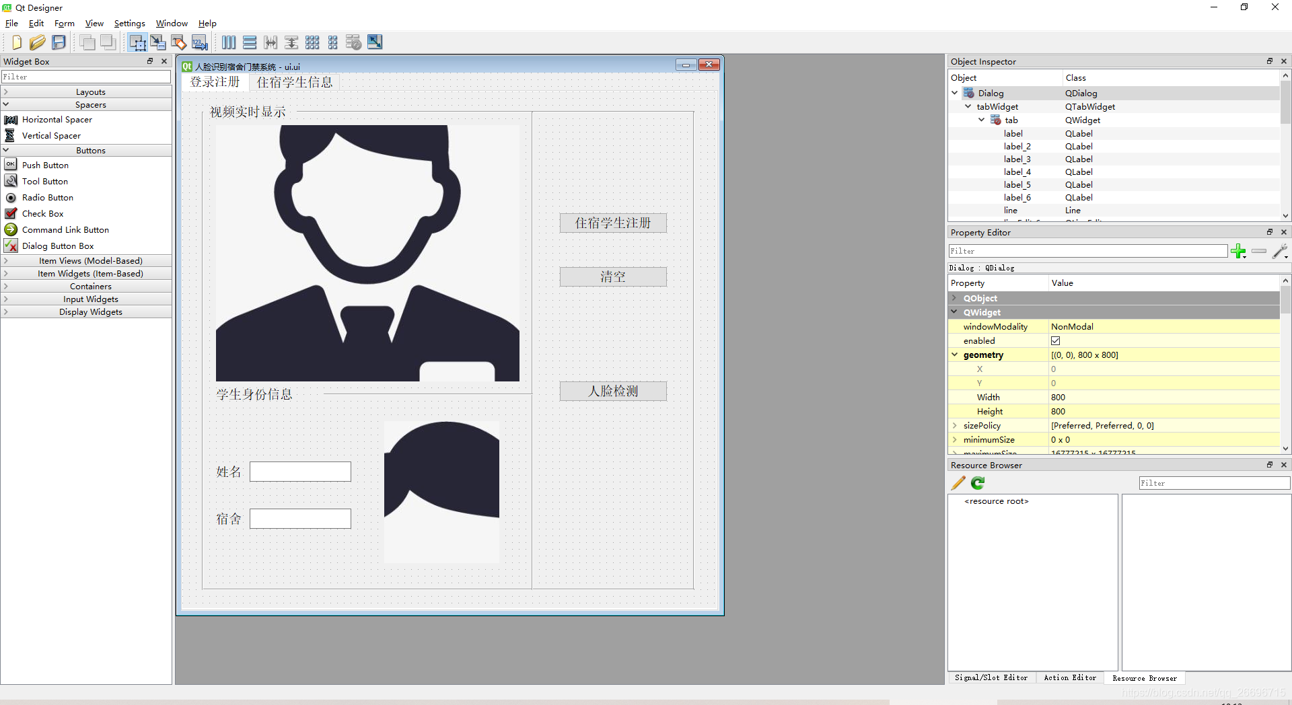This screenshot has height=705, width=1292.
Task: Open the Form menu
Action: point(65,23)
